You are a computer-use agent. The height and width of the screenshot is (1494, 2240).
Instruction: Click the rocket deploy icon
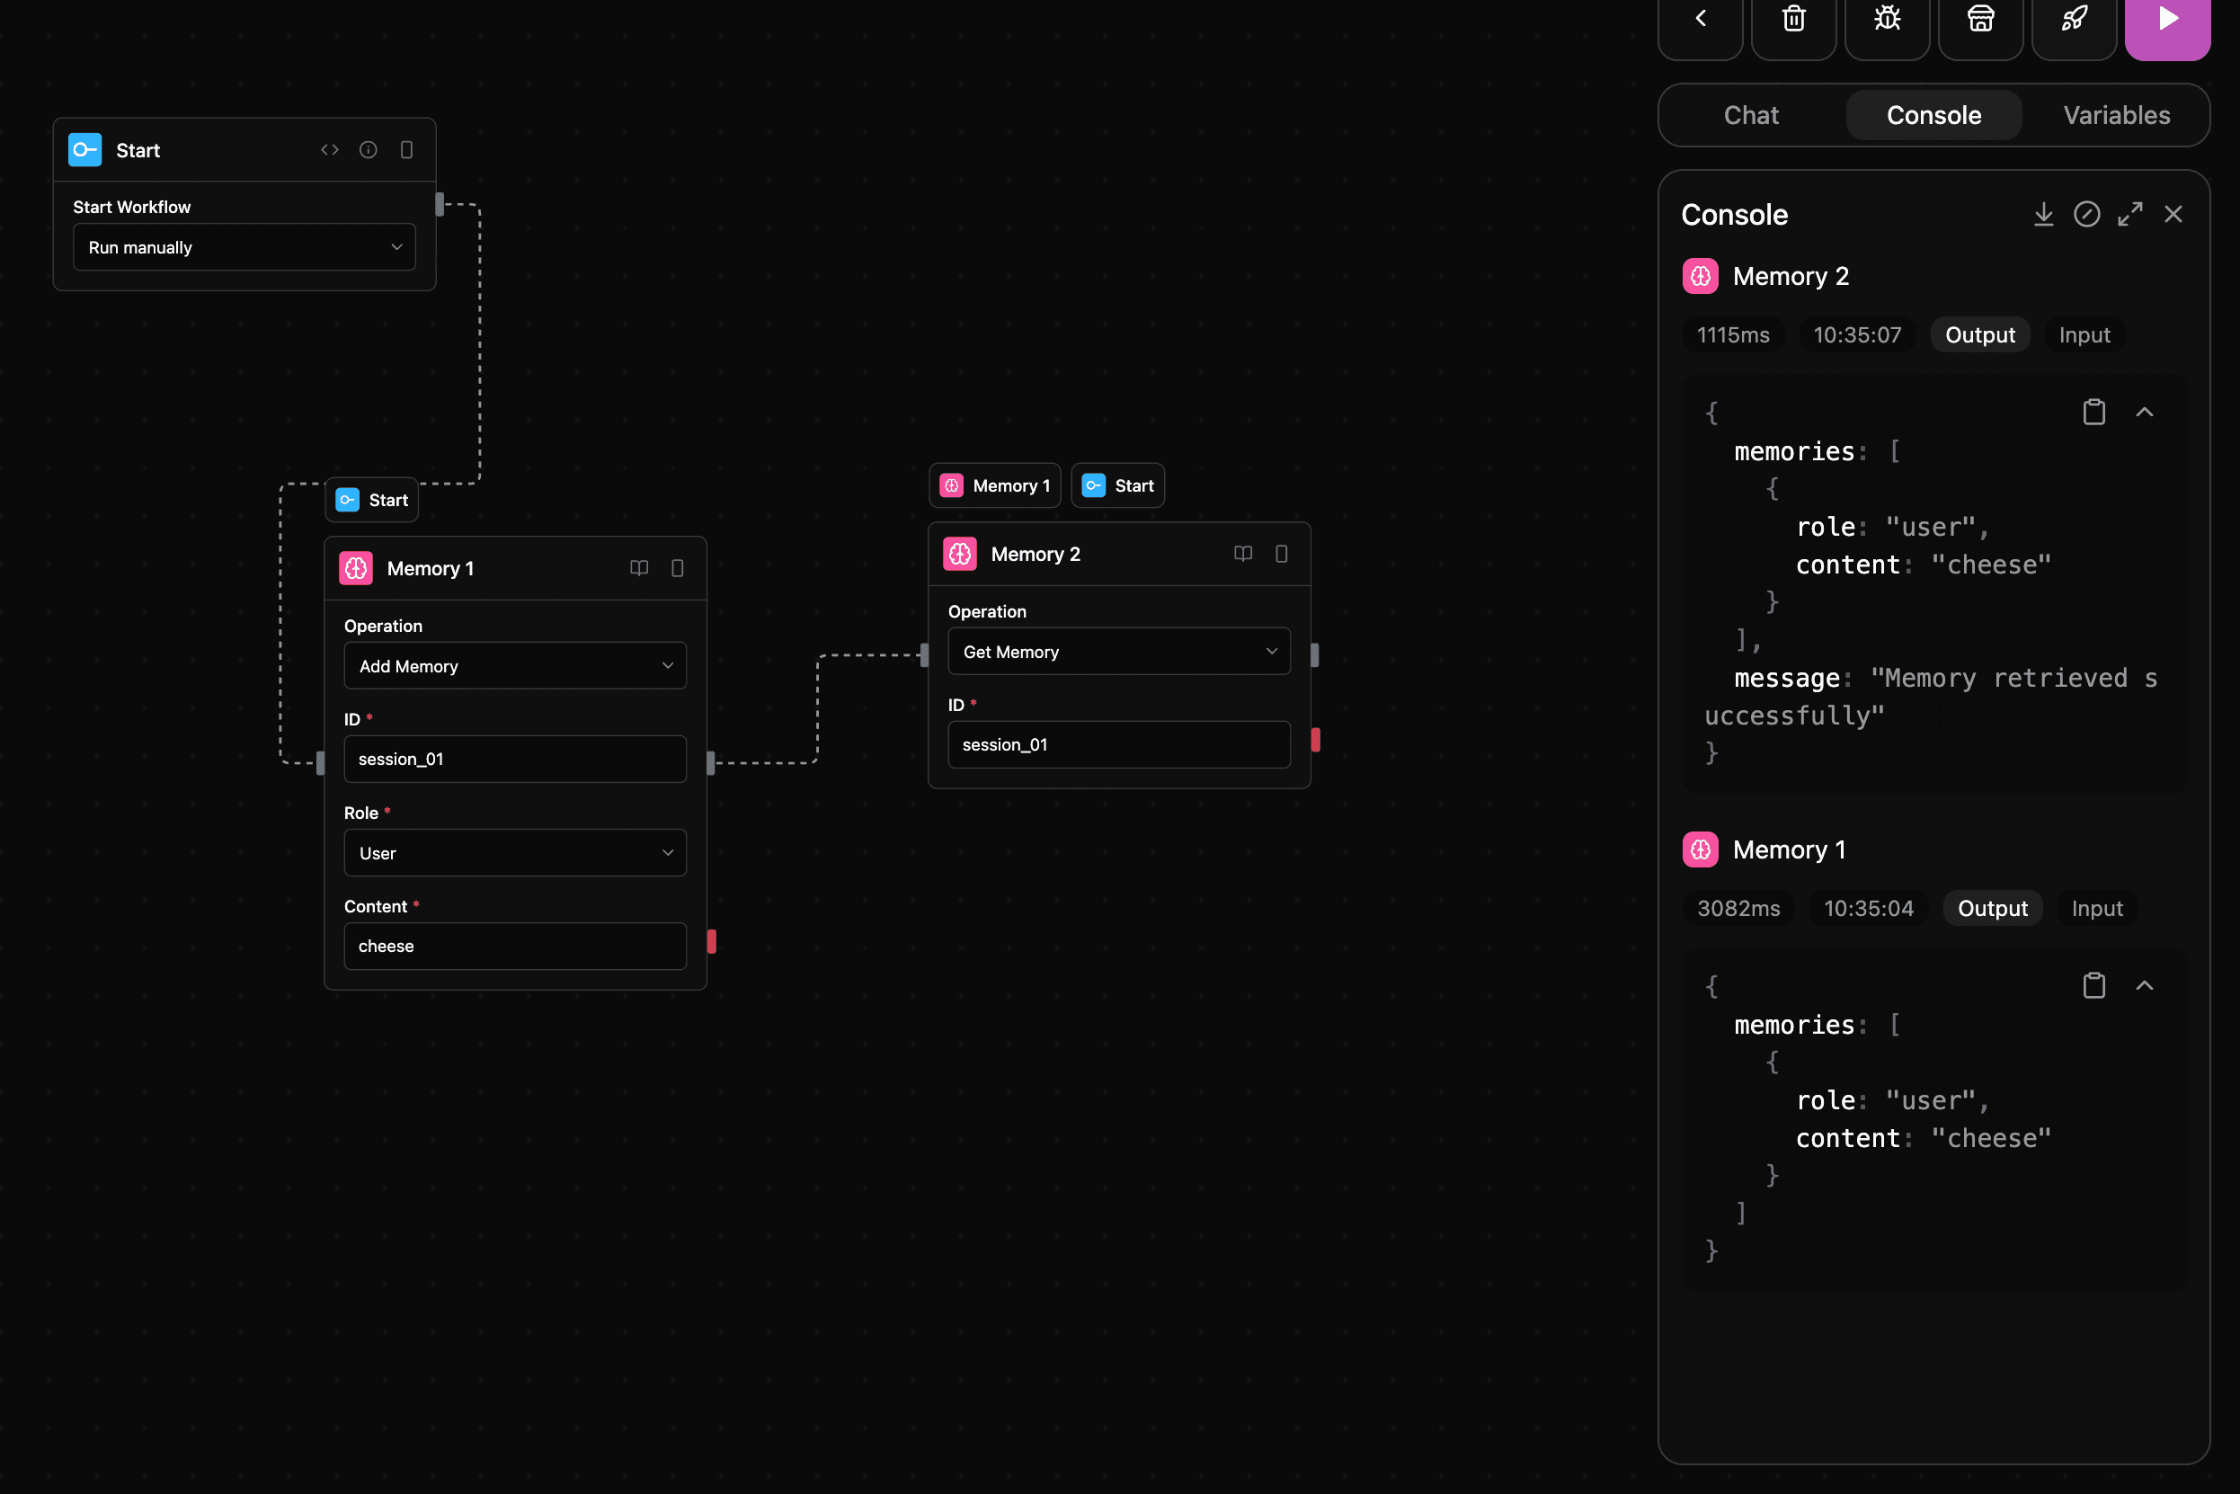pyautogui.click(x=2074, y=19)
